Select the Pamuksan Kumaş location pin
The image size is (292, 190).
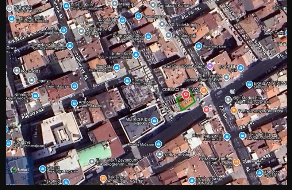tap(153, 5)
